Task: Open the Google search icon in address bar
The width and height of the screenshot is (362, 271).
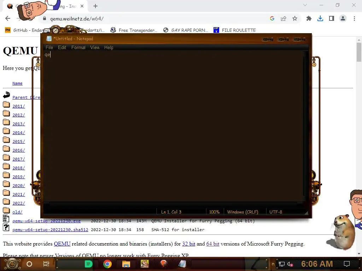Action: click(x=272, y=19)
